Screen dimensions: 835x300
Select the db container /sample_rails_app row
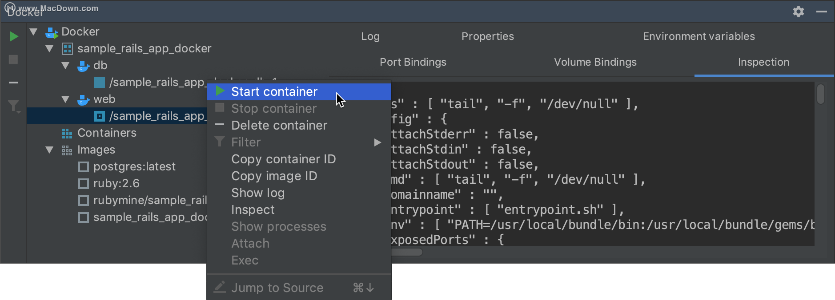tap(117, 83)
